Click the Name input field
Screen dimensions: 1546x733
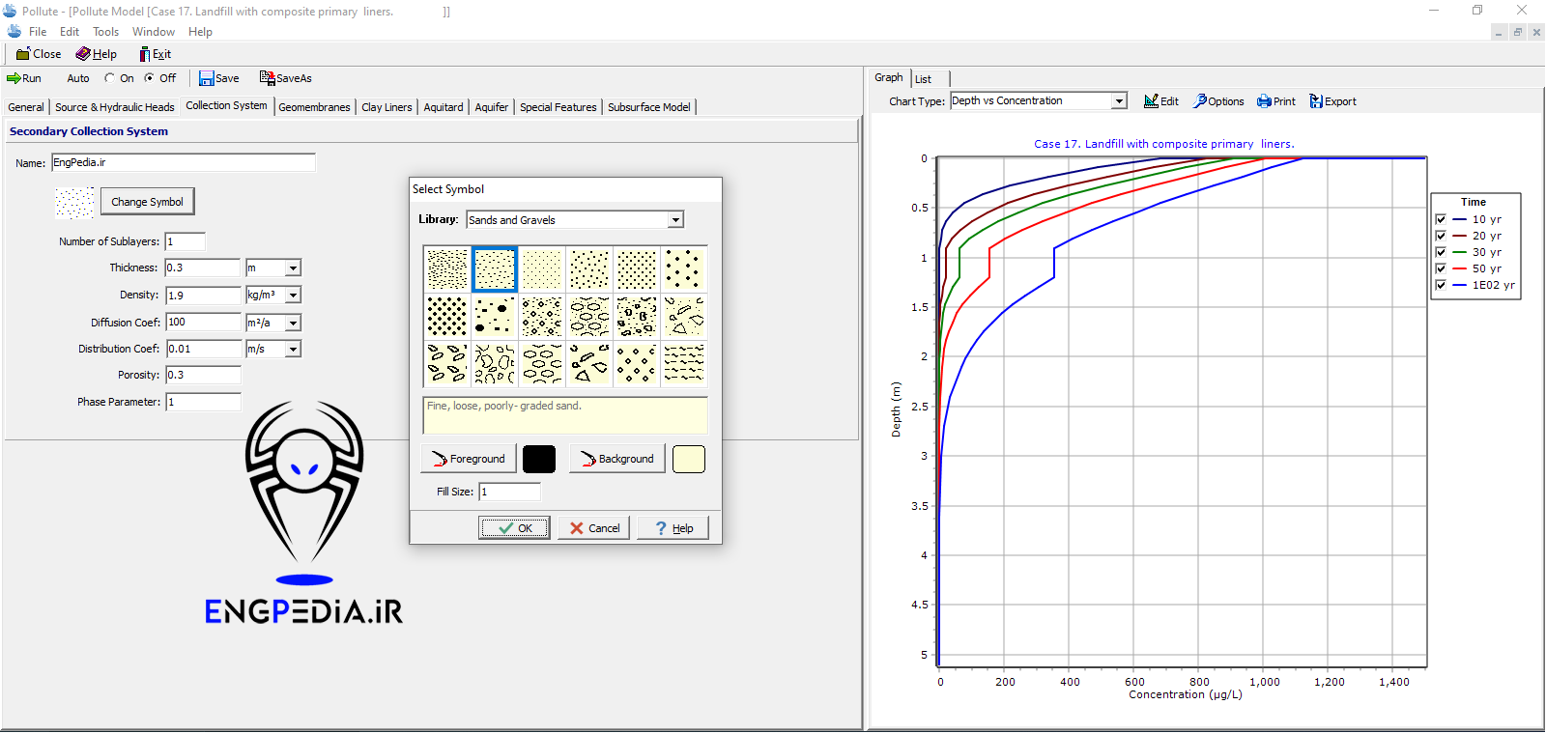[183, 162]
